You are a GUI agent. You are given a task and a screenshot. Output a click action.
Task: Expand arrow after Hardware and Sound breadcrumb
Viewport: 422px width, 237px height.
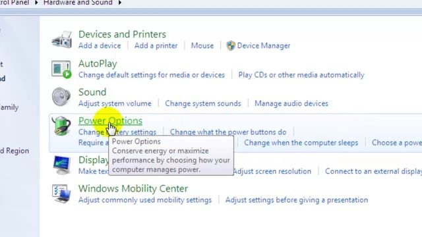[120, 3]
